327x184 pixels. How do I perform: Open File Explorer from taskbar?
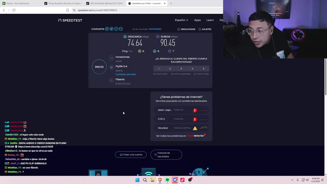point(152,180)
